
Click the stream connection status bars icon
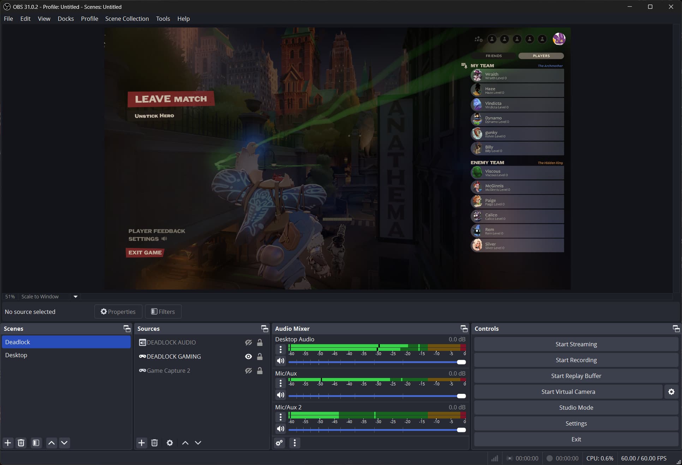[495, 458]
